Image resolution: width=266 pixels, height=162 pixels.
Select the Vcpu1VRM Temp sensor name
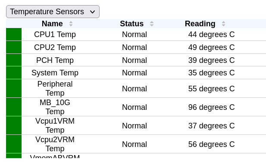(x=55, y=125)
